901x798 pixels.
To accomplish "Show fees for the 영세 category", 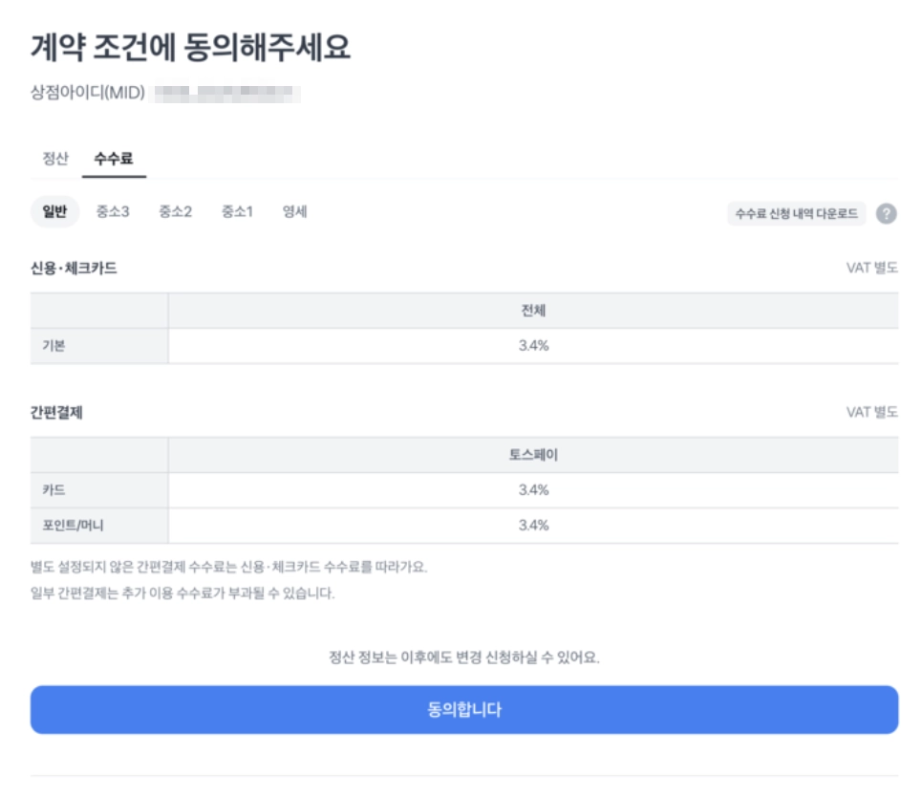I will coord(294,212).
